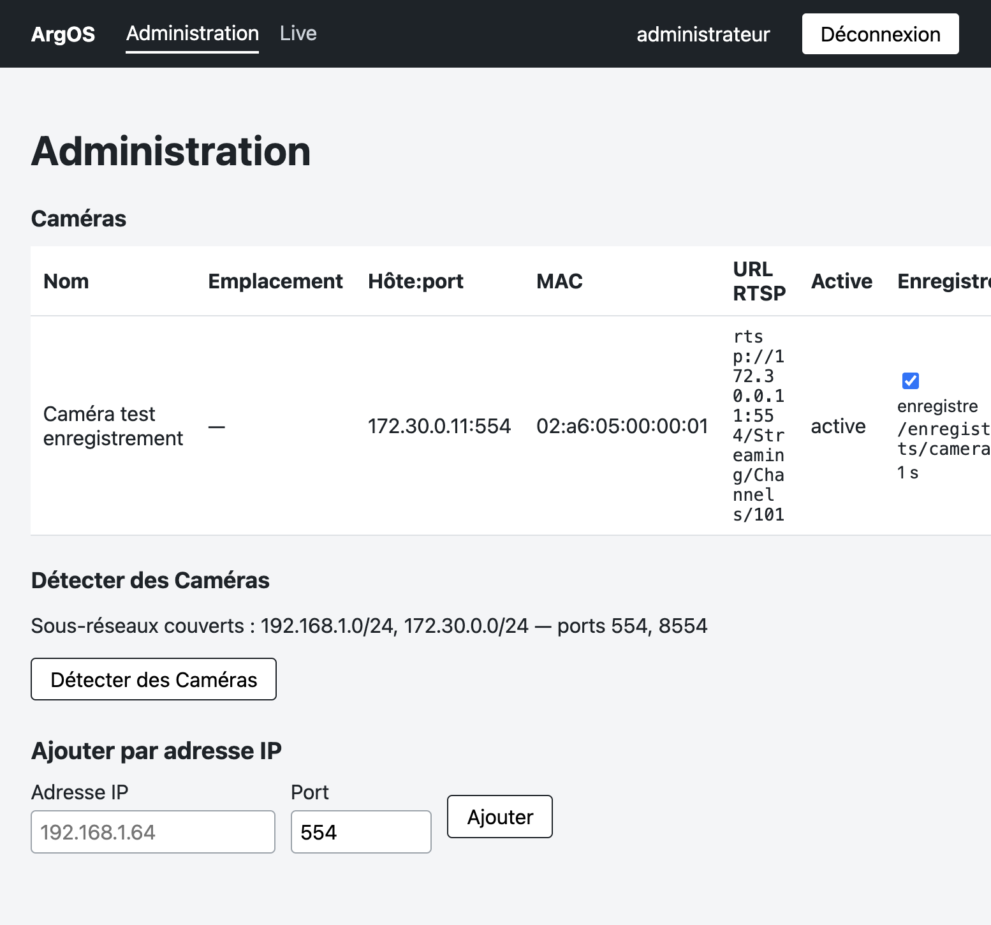Select the Caméra test enregistrement row name
Viewport: 991px width, 925px height.
113,426
